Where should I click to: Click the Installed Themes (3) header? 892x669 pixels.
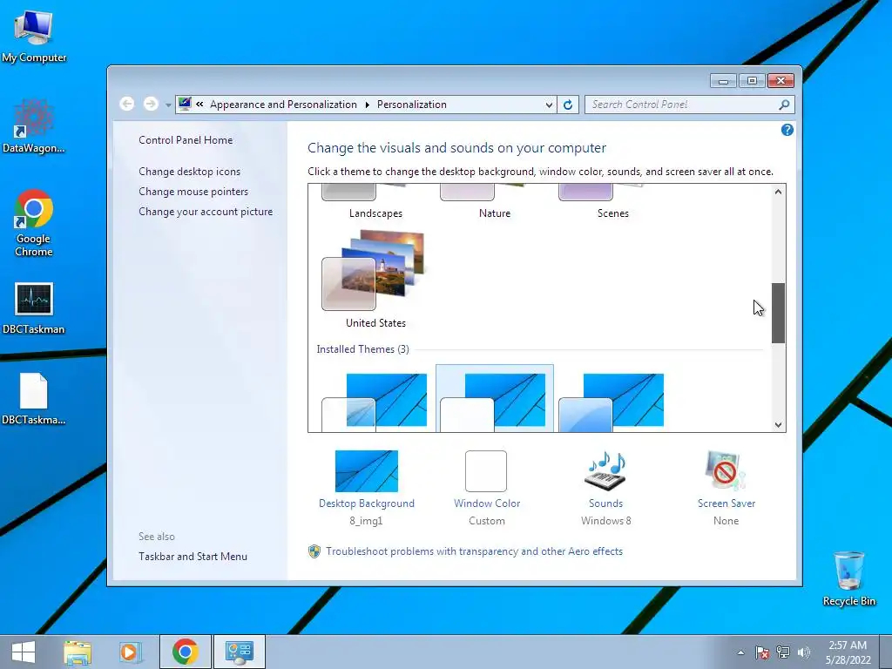tap(363, 349)
